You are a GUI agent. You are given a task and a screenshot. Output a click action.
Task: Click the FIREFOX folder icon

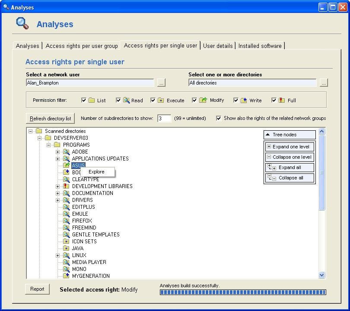[x=66, y=221]
